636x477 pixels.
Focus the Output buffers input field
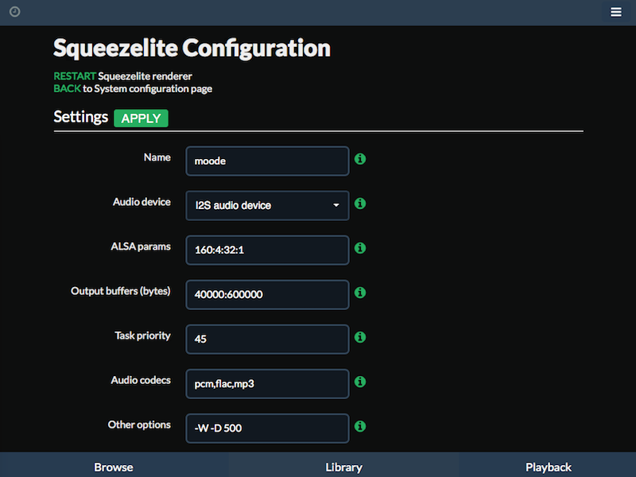267,295
